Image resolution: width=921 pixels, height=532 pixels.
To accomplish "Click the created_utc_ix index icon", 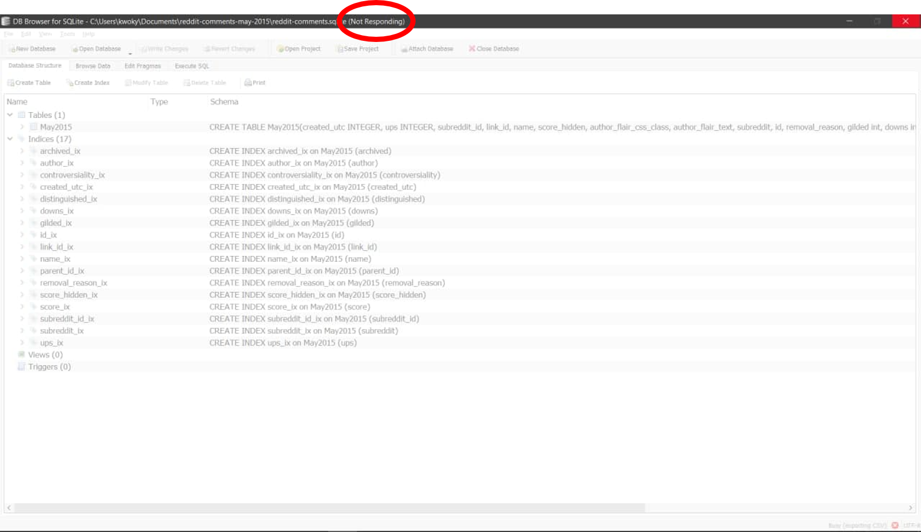I will pos(33,187).
